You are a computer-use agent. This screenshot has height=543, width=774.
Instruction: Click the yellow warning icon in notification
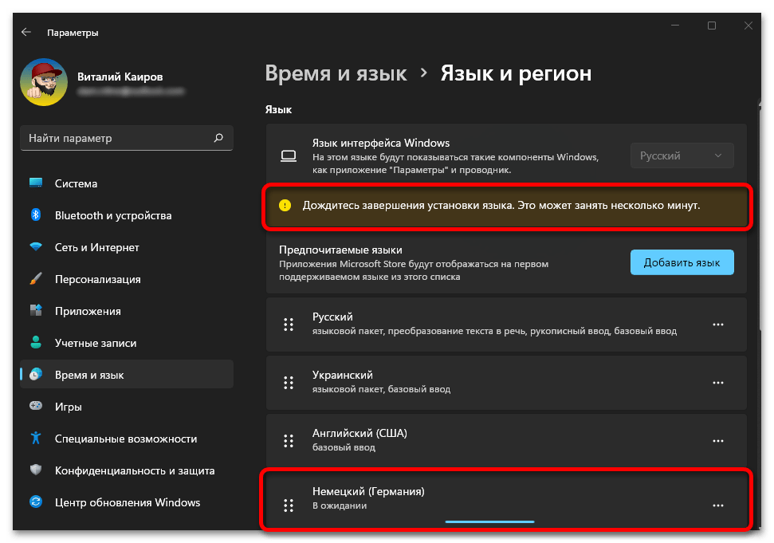pos(285,206)
